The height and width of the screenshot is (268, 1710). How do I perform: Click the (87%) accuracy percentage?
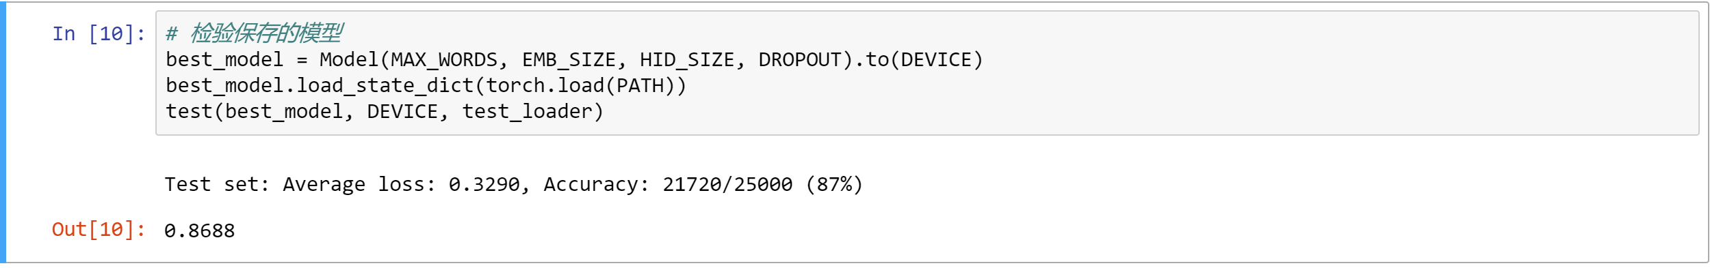click(834, 184)
